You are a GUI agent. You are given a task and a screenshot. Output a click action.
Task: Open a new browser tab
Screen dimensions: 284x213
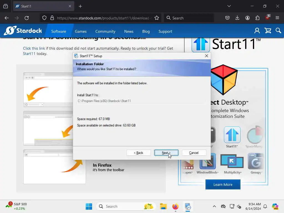(80, 6)
